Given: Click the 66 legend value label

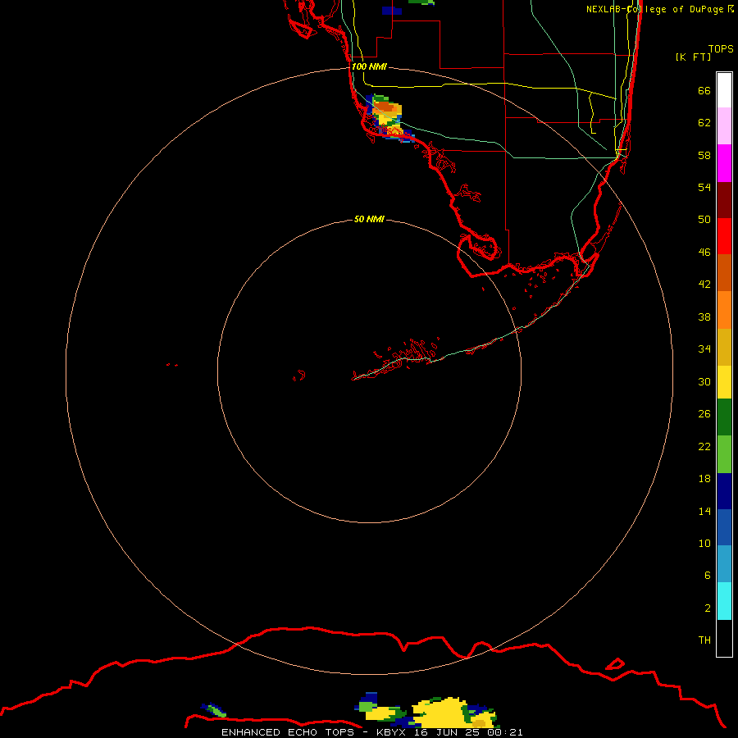Looking at the screenshot, I should [704, 90].
